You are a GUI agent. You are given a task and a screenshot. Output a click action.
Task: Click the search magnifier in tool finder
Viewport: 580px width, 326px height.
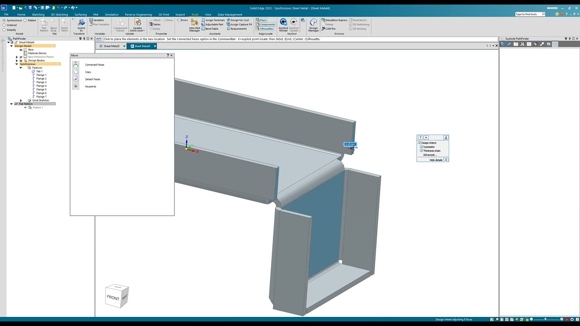point(543,14)
